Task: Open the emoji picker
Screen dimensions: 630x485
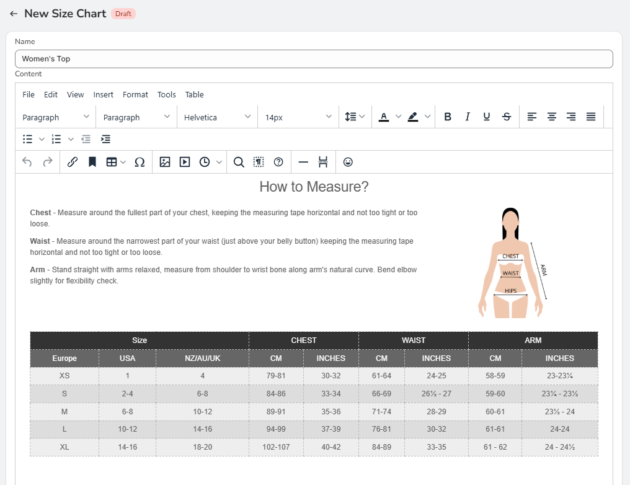Action: click(x=348, y=162)
